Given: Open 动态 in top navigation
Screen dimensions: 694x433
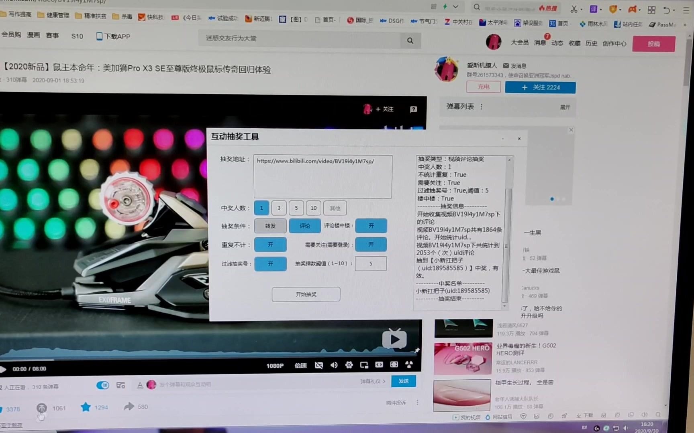Looking at the screenshot, I should (557, 43).
